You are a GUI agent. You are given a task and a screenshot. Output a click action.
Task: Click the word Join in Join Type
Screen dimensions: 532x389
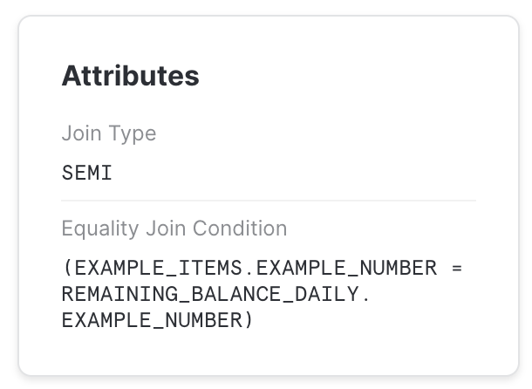pos(79,133)
